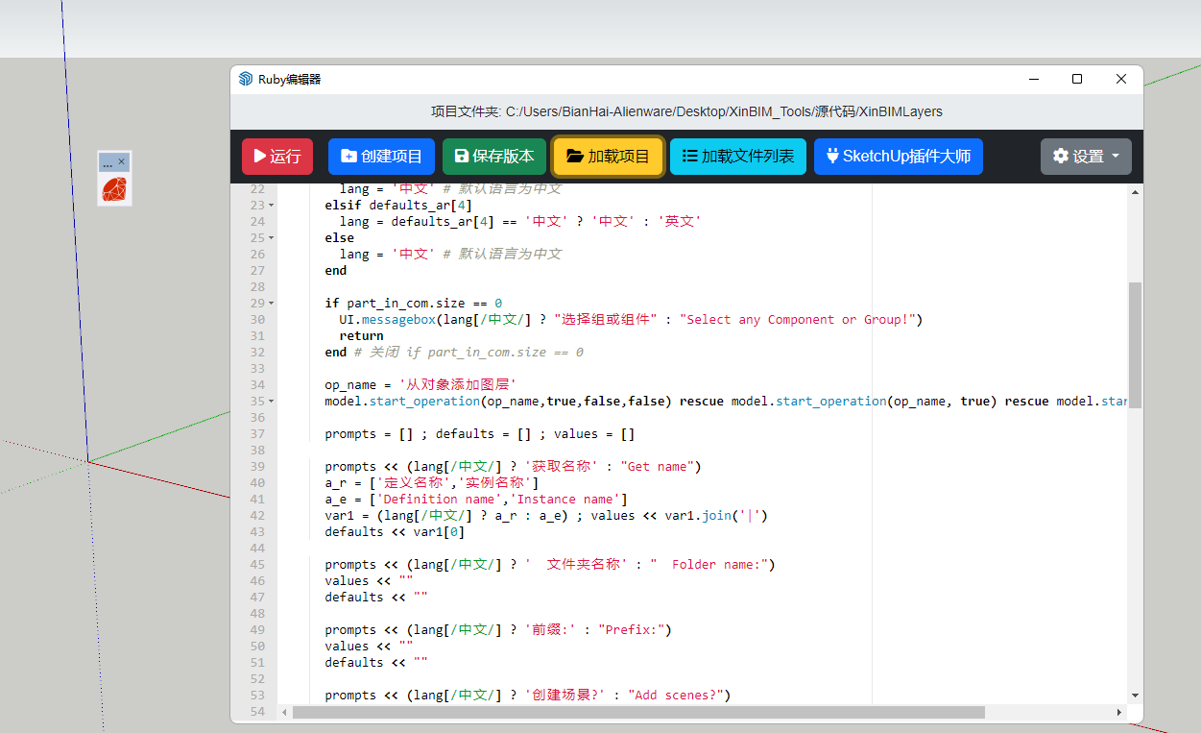This screenshot has height=733, width=1201.
Task: Click the SketchUp logo in editor title bar
Action: 246,80
